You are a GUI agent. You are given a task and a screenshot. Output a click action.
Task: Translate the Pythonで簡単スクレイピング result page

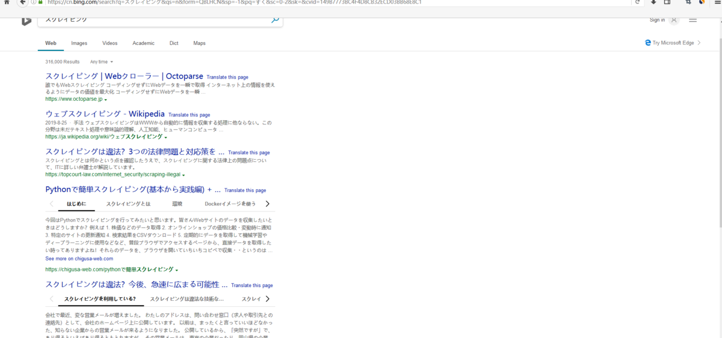245,190
